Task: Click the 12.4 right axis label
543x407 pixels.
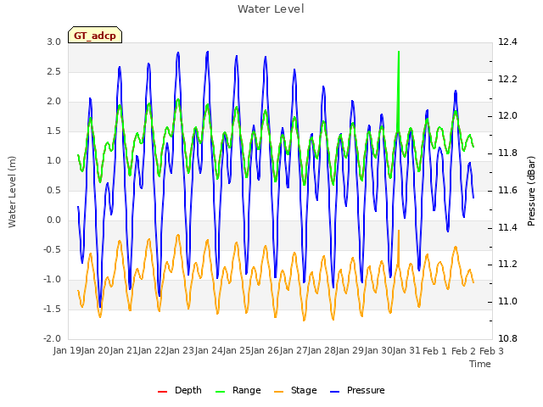Action: tap(507, 42)
